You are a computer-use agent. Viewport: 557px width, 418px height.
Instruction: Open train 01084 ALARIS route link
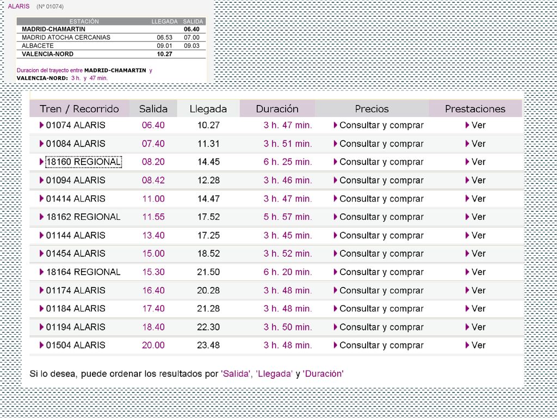(76, 144)
